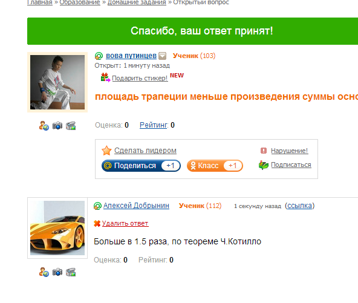
Task: Click camera icon under car avatar
Action: (x=57, y=272)
